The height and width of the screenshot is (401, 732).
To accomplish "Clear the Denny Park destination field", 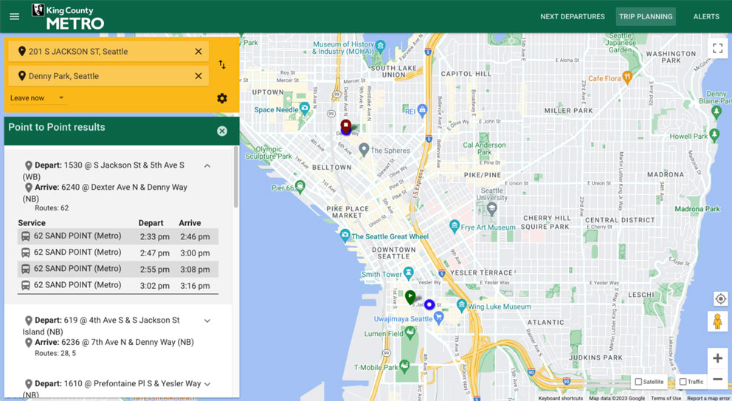I will click(x=198, y=76).
